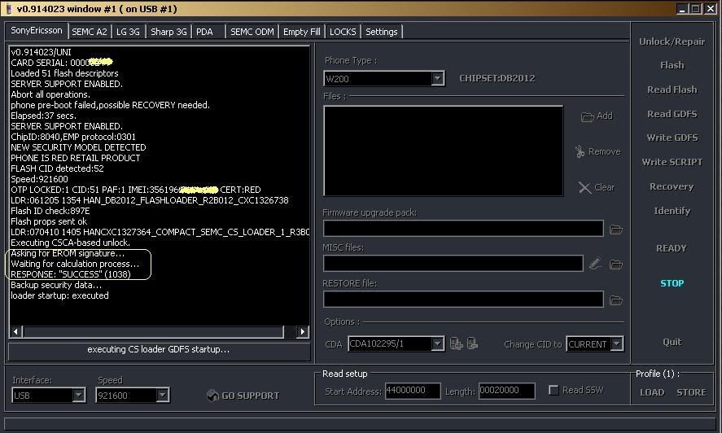The image size is (722, 433).
Task: Open the Sharp 3G tab
Action: point(168,32)
